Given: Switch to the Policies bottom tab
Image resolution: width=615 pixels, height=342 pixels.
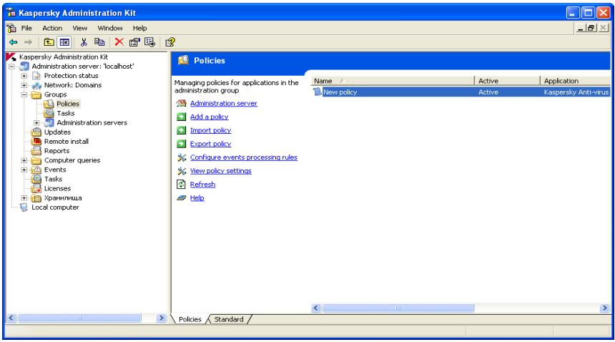Looking at the screenshot, I should point(190,319).
